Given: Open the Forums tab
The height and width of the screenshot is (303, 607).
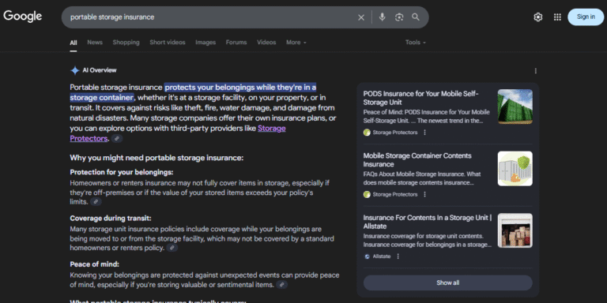Looking at the screenshot, I should [236, 43].
